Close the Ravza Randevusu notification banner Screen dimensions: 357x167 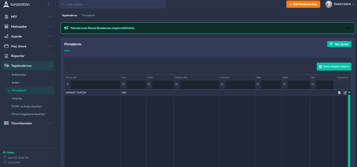pos(348,28)
